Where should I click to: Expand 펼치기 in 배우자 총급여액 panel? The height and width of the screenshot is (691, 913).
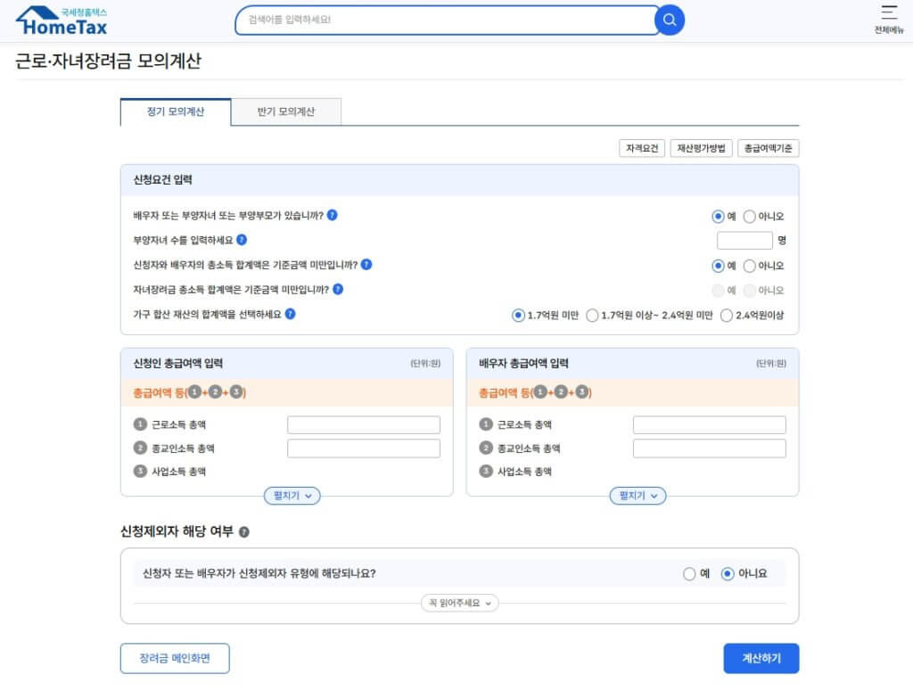(637, 496)
